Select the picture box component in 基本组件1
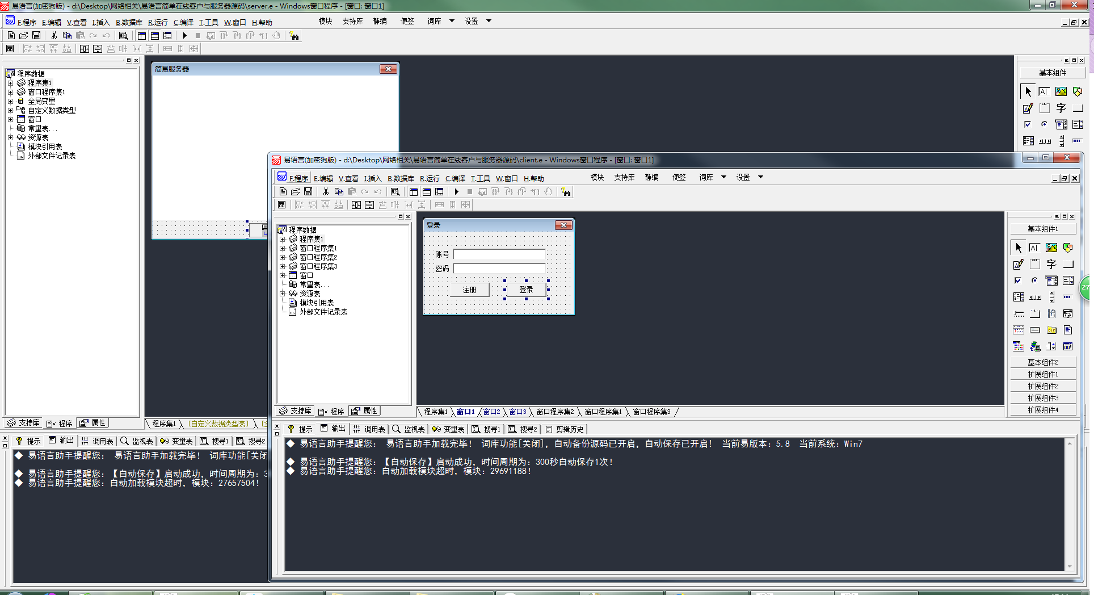Screen dimensions: 1094x595 [x=1051, y=248]
